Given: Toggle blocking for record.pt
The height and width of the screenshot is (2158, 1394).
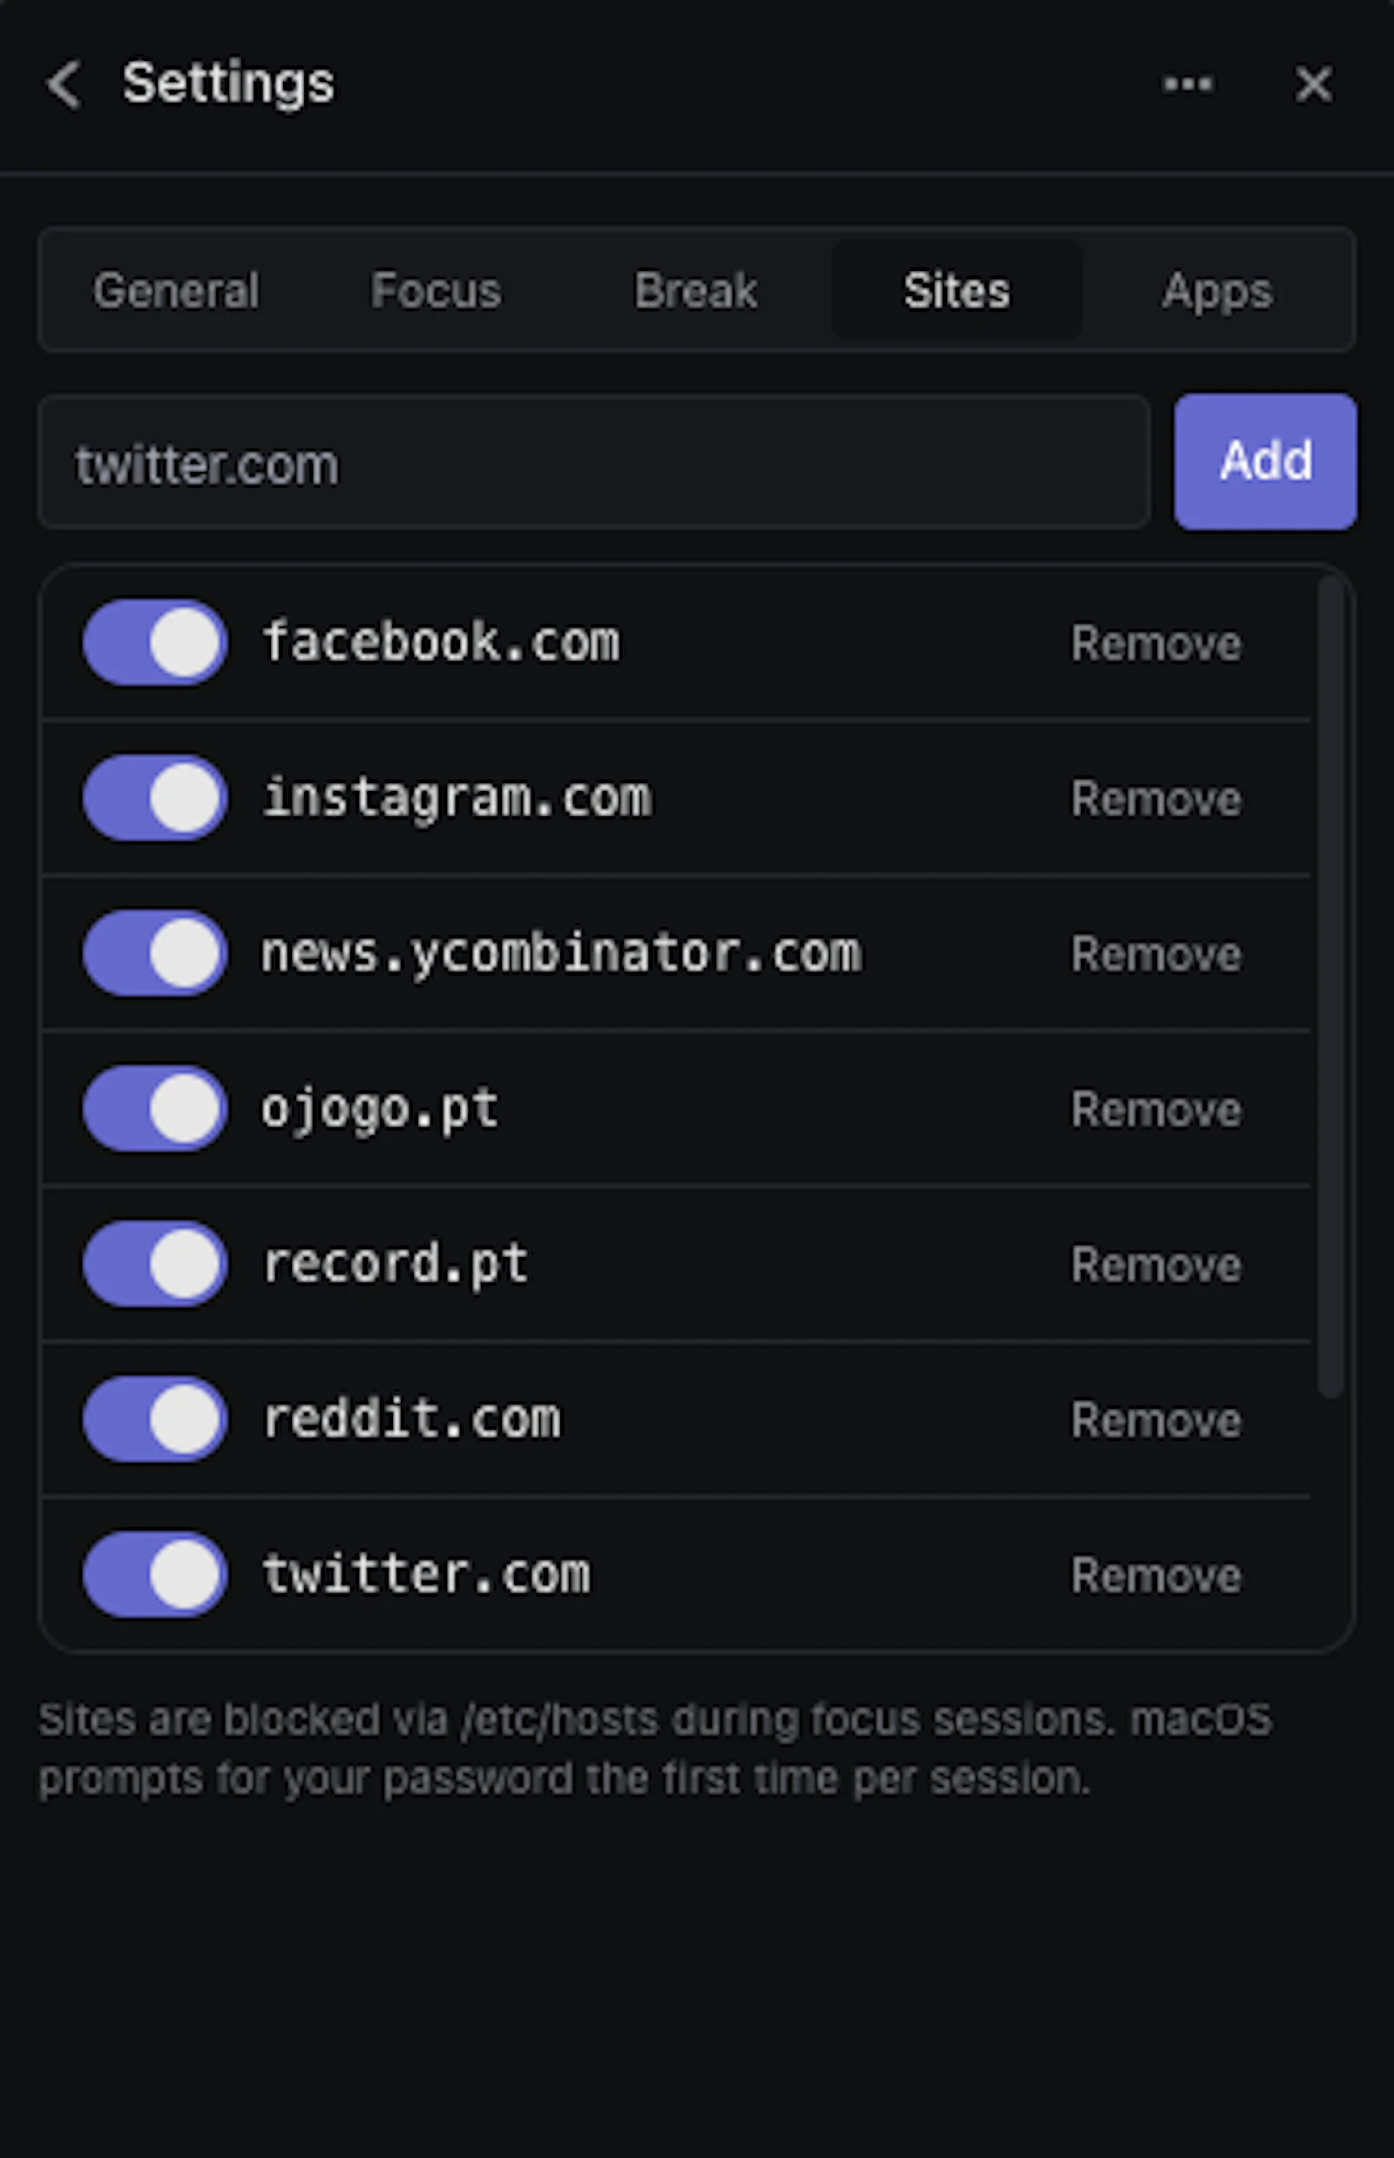Looking at the screenshot, I should (155, 1263).
